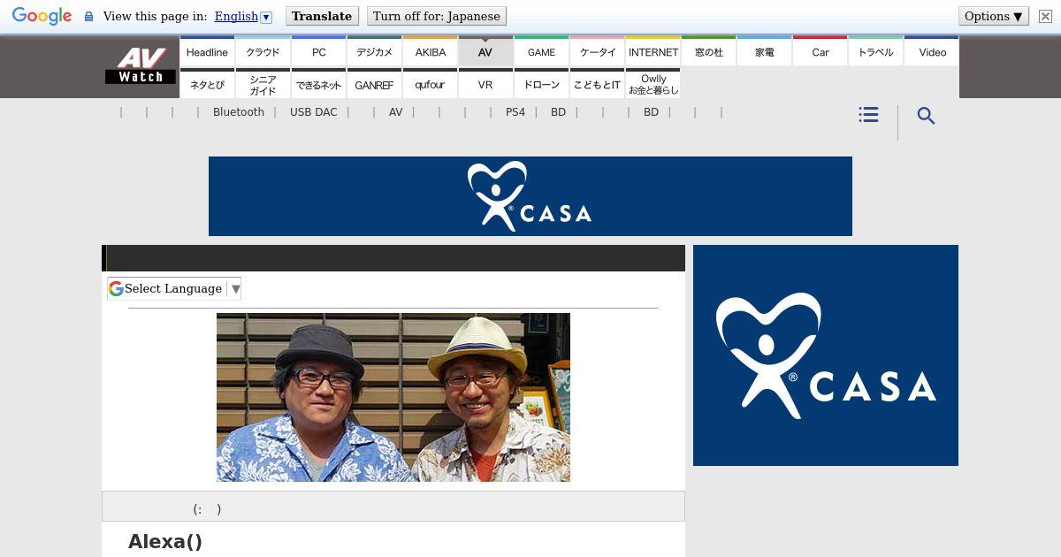Turn off translation for Japanese
This screenshot has height=557, width=1061.
437,16
